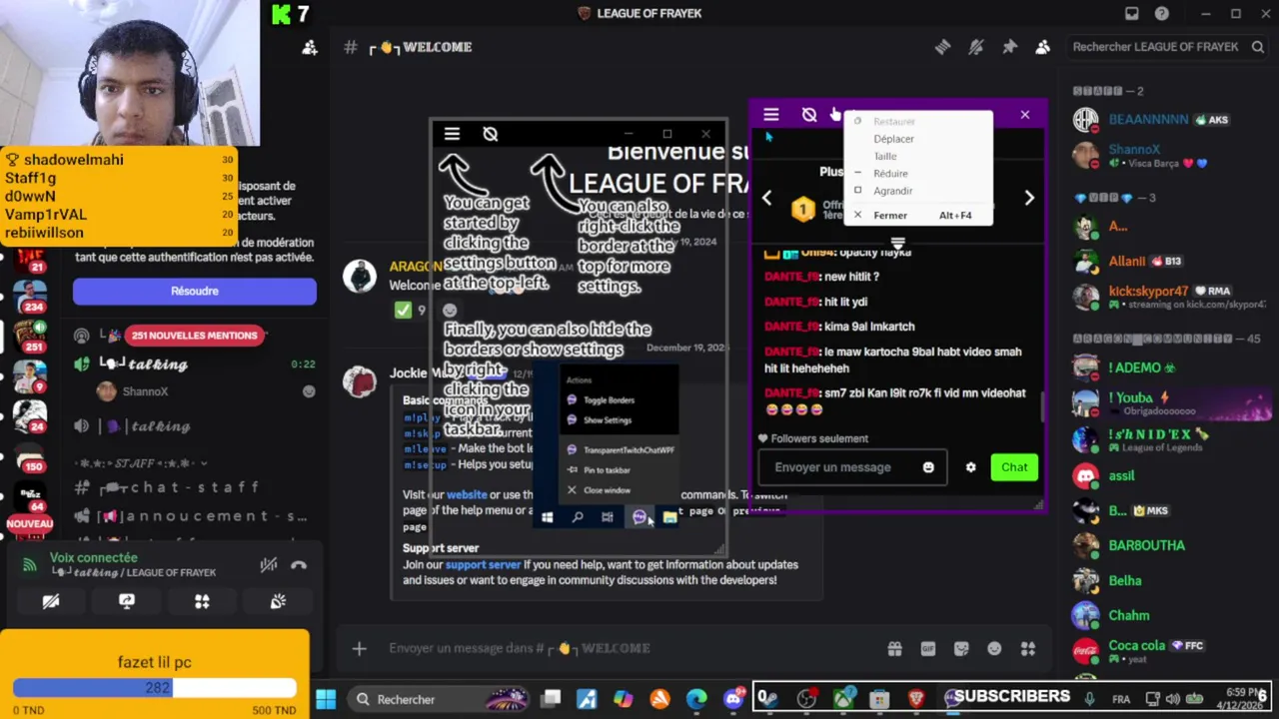The height and width of the screenshot is (719, 1279).
Task: Open BEAANNNNN member profile
Action: tap(1169, 120)
